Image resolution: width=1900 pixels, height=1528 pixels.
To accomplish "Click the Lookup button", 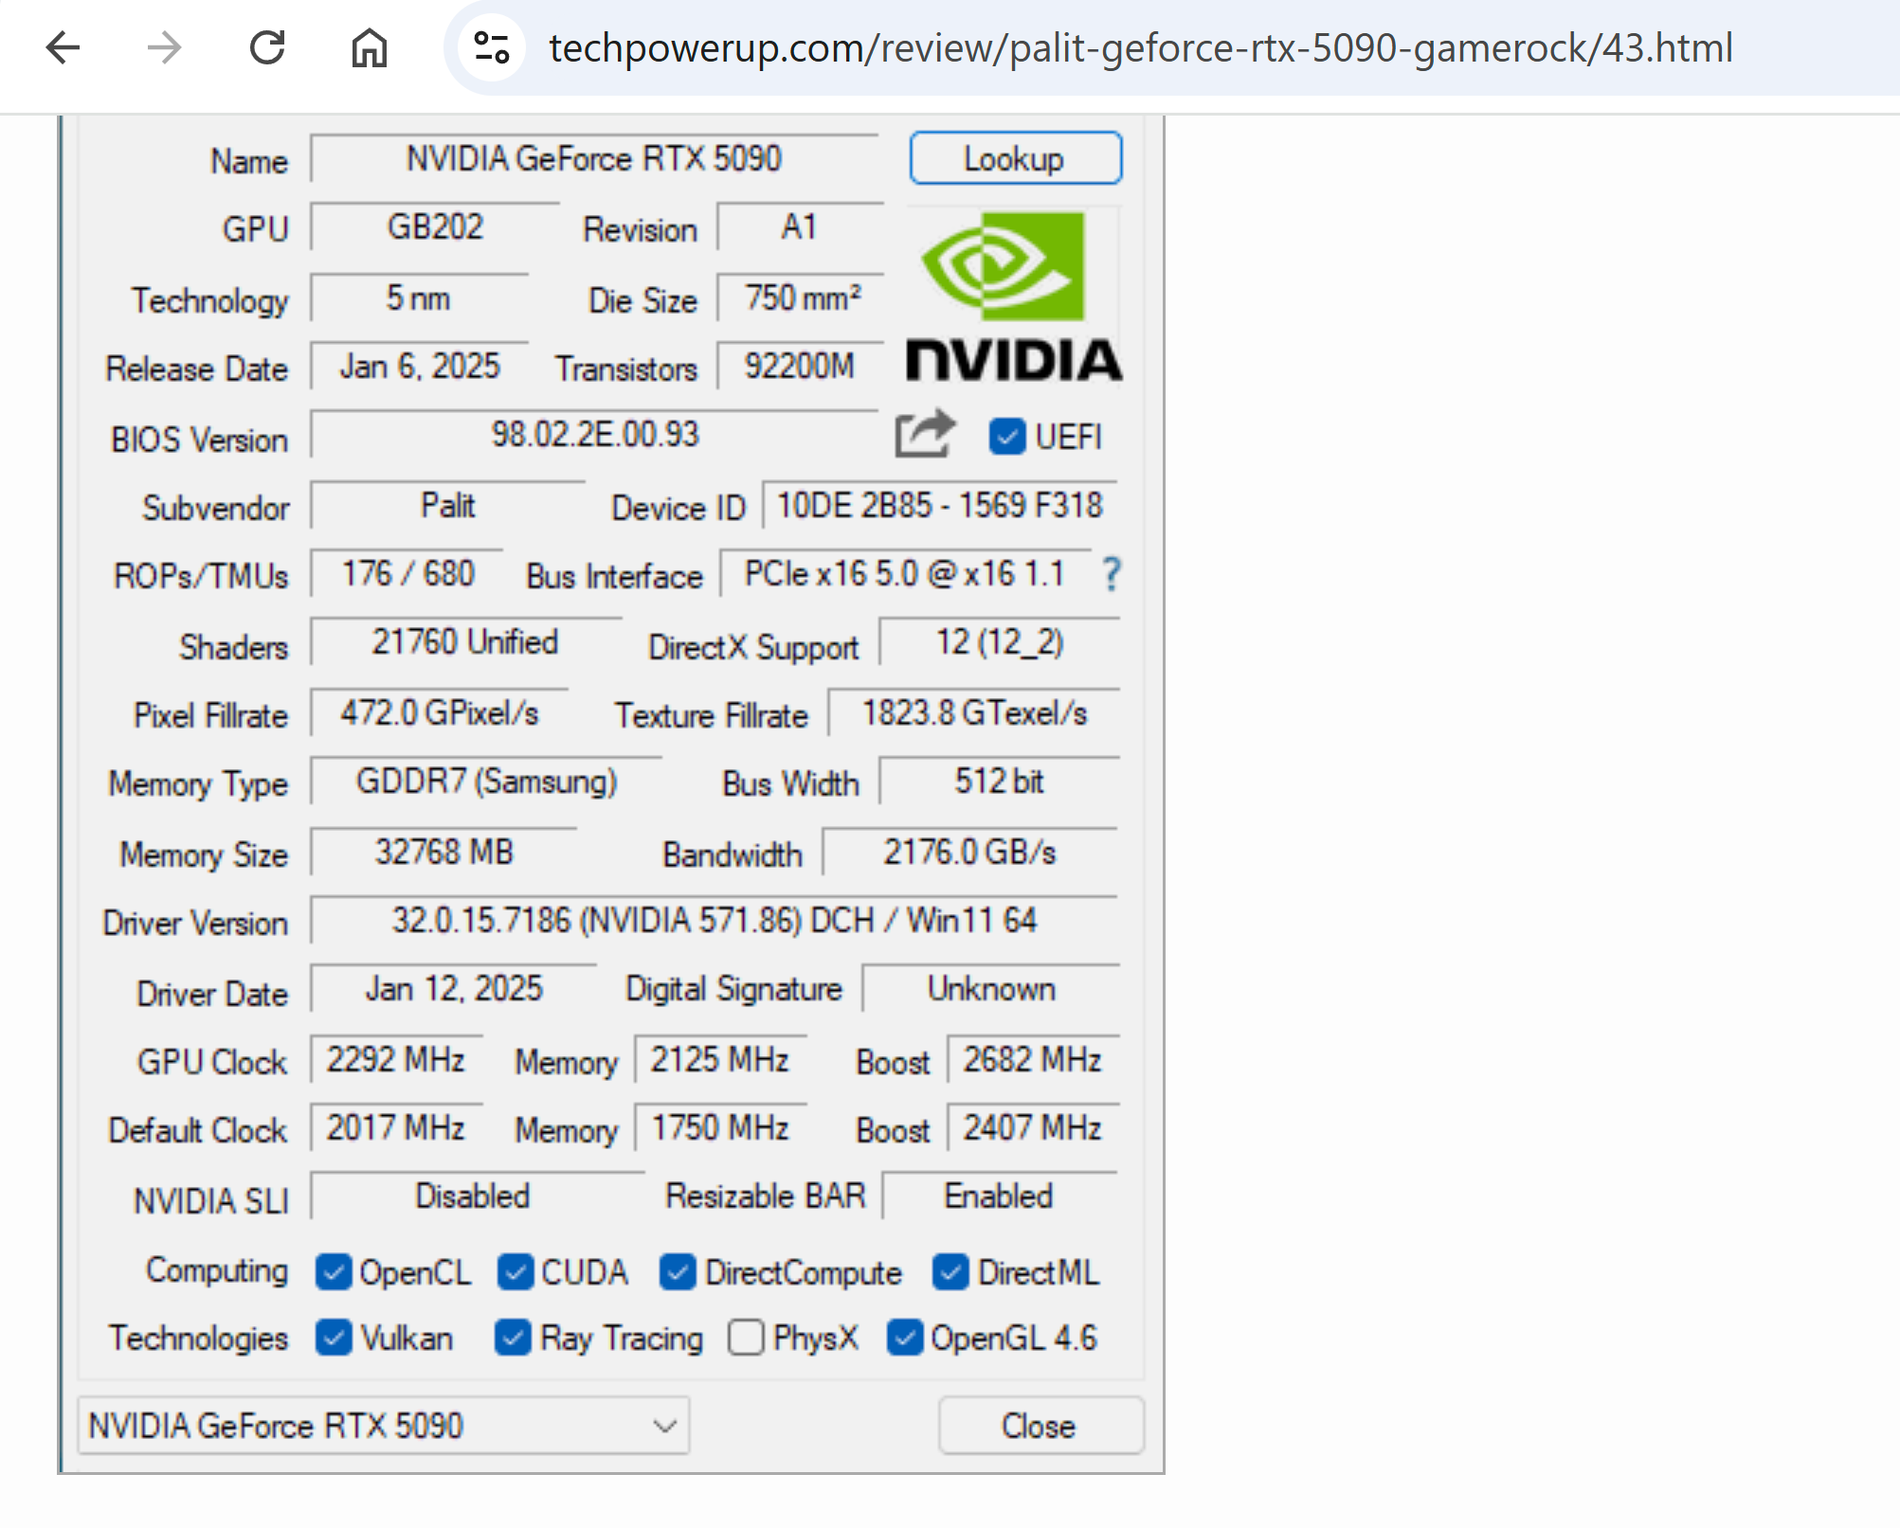I will pos(1015,158).
